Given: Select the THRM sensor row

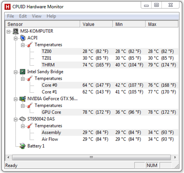Looking at the screenshot, I should (110, 65).
